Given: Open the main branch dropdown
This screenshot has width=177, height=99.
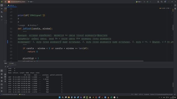Looking at the screenshot, I should [31, 2].
